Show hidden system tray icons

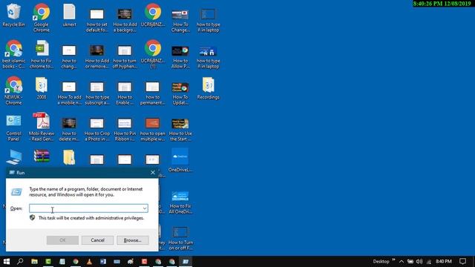point(402,261)
